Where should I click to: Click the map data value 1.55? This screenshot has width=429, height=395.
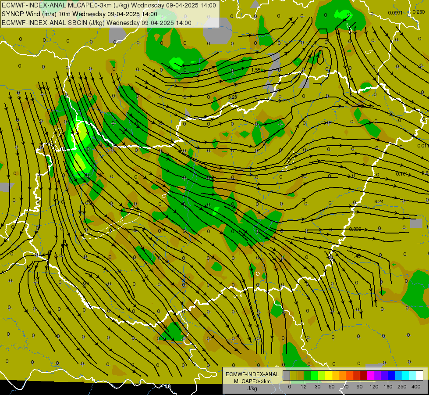[x=256, y=70]
